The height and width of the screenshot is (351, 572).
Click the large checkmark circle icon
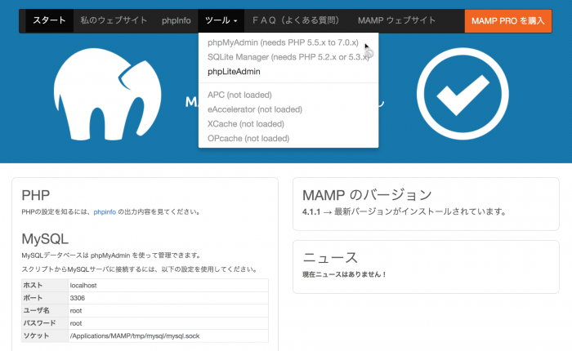coord(463,94)
